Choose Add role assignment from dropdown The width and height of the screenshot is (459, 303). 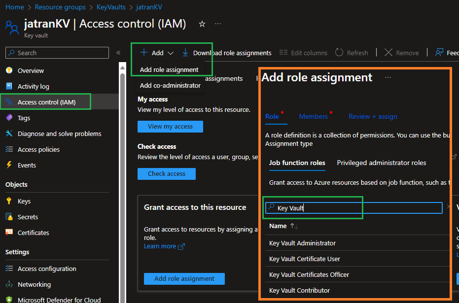click(169, 69)
